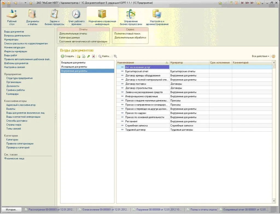Click the red X delete-mark toolbar icon
The width and height of the screenshot is (280, 214).
coord(94,56)
